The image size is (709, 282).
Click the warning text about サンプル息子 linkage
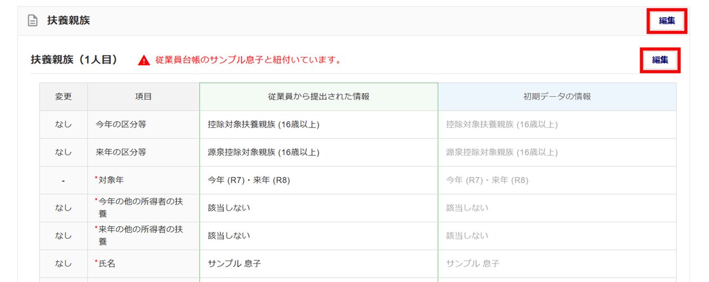(x=248, y=60)
